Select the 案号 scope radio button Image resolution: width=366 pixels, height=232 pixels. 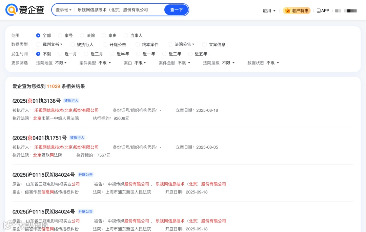(60, 35)
